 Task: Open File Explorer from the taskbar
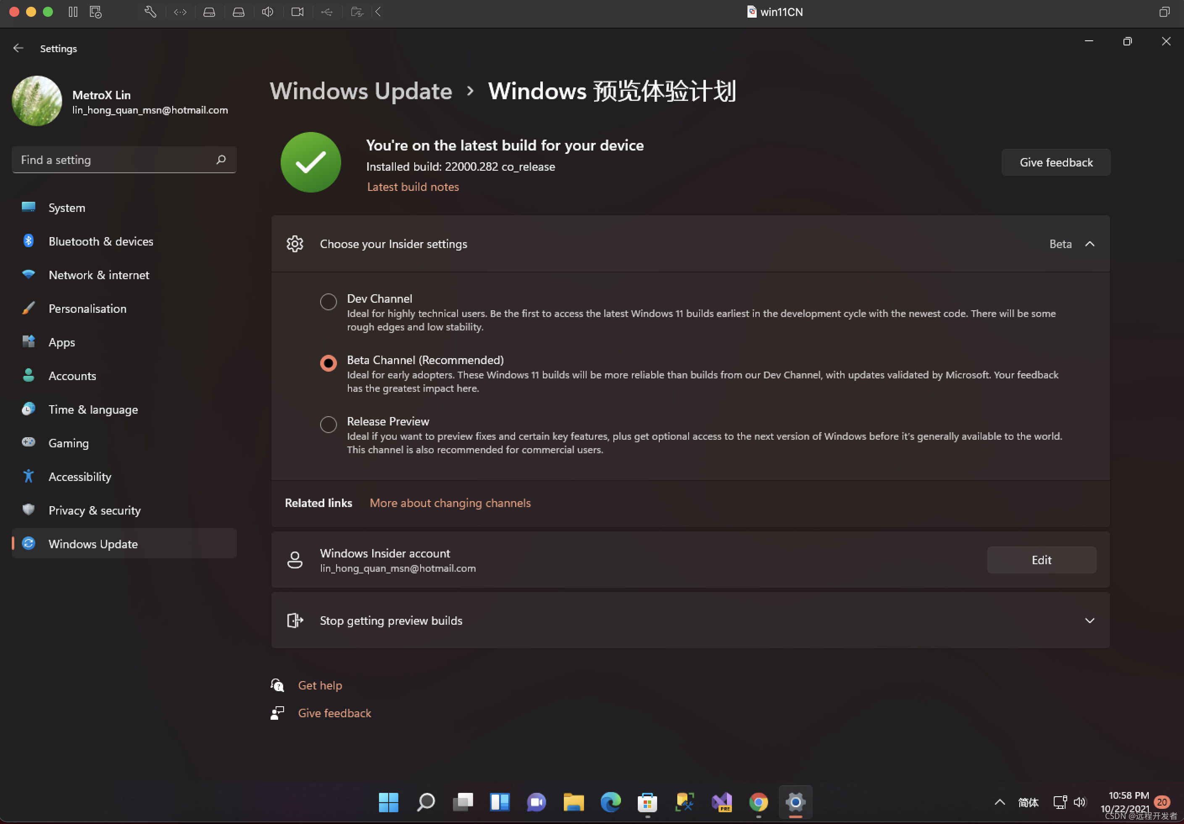[573, 801]
